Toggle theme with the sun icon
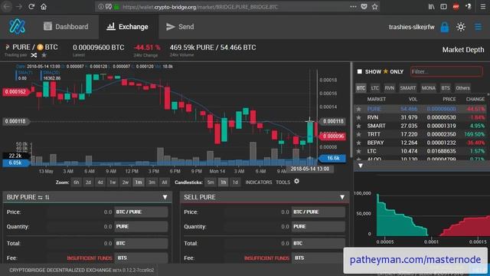Viewport: 490px width, 276px height. coord(461,27)
